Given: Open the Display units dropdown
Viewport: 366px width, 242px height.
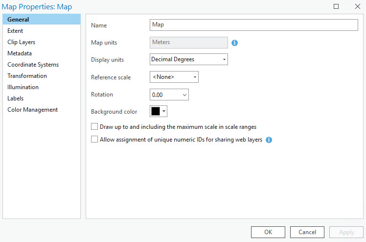Looking at the screenshot, I should 188,59.
